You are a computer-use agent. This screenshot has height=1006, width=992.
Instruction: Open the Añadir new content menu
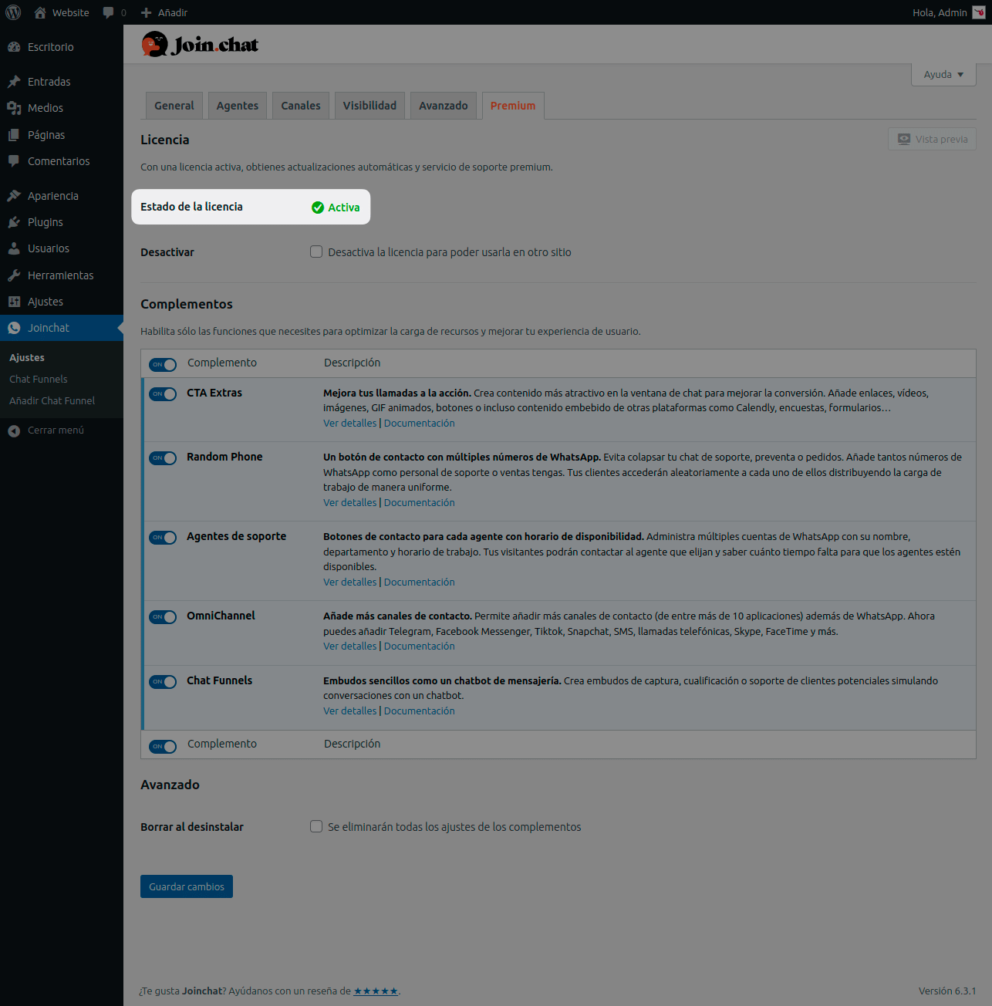[x=164, y=12]
